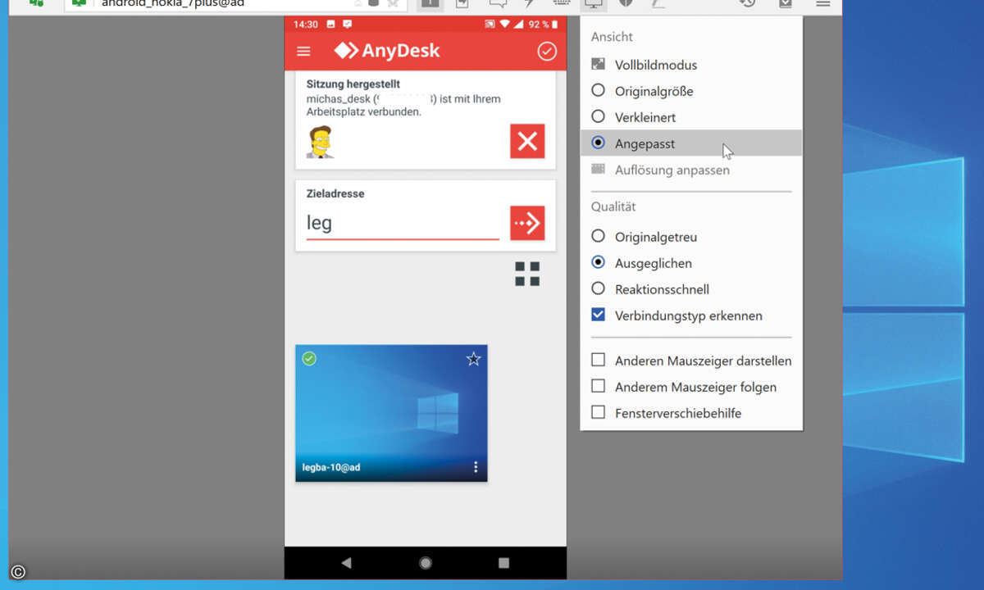This screenshot has width=984, height=590.
Task: Select the Verkleinert radio option
Action: tap(690, 117)
